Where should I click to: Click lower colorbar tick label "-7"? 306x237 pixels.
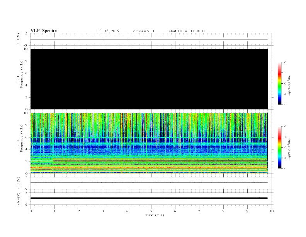pyautogui.click(x=285, y=168)
